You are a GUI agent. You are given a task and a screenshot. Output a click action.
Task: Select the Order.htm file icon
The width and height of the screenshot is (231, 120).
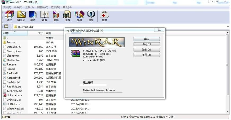[5, 60]
